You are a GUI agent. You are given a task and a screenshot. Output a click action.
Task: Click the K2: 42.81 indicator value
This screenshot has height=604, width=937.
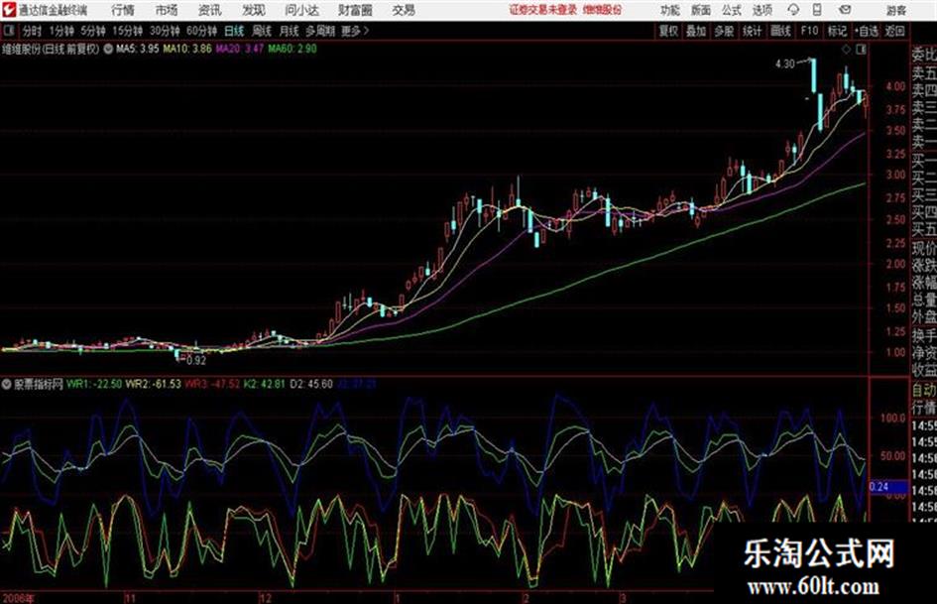click(x=264, y=384)
